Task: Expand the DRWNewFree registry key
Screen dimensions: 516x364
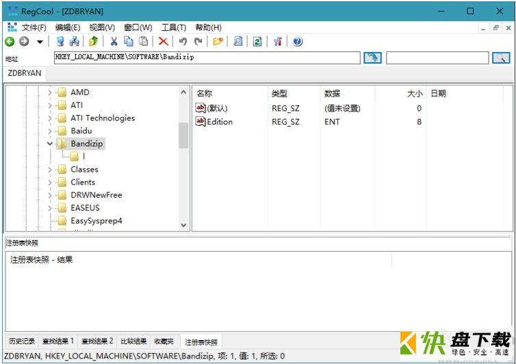Action: point(50,195)
